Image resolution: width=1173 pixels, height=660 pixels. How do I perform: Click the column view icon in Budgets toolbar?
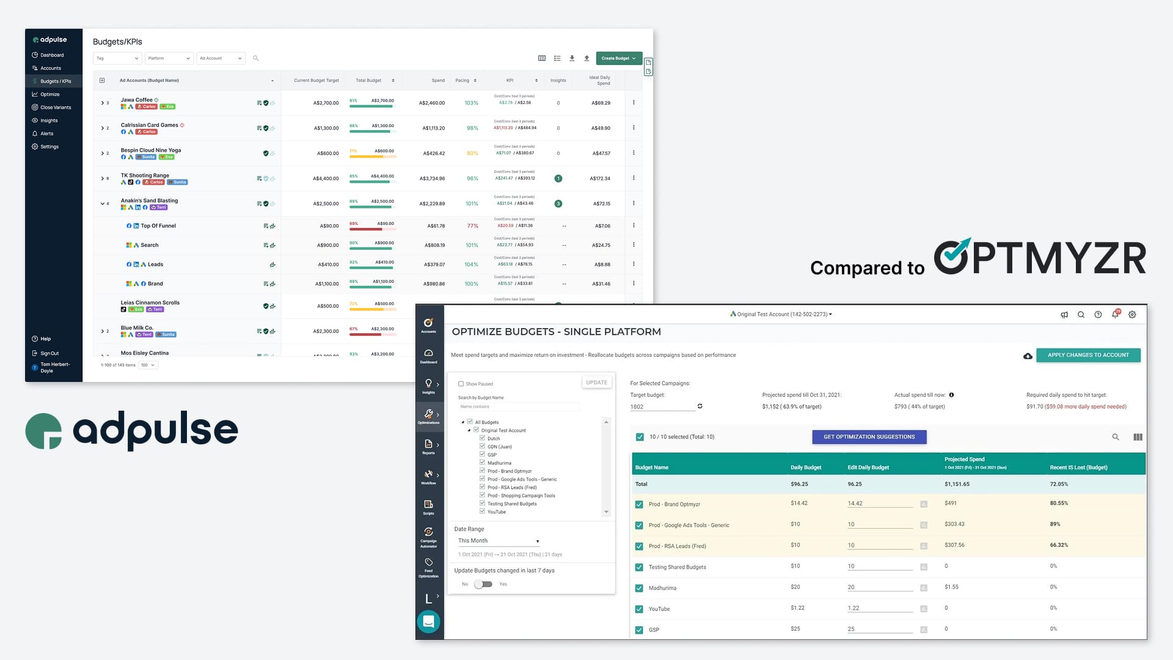tap(541, 59)
